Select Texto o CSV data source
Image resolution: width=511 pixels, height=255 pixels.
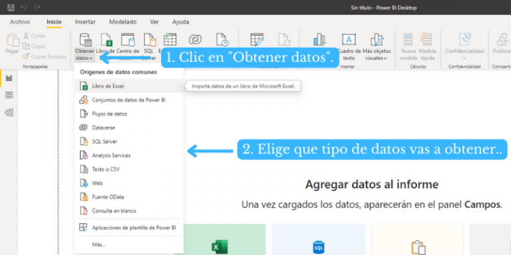129,169
